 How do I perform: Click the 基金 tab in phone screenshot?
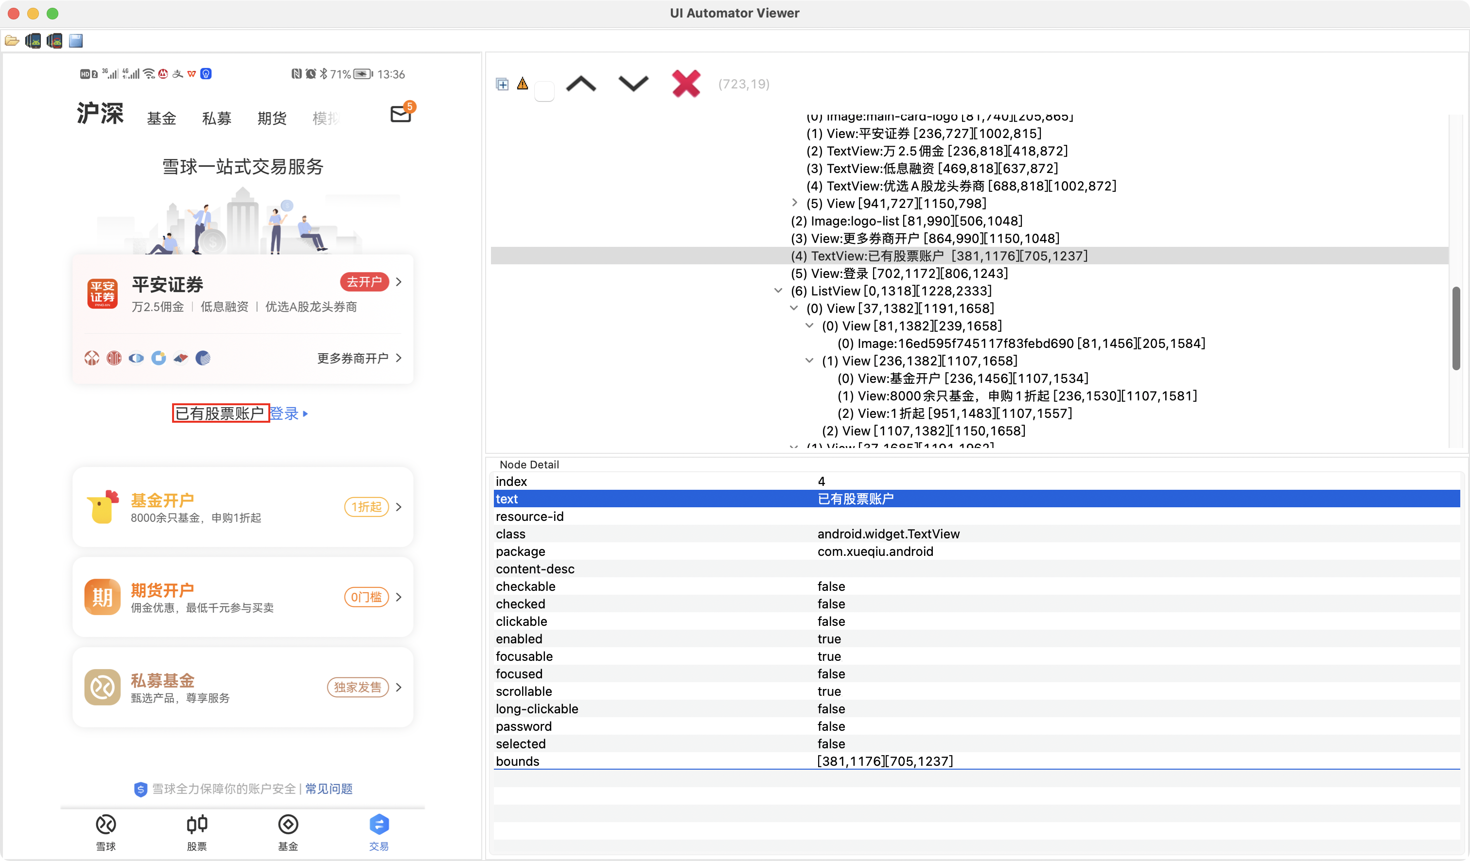point(161,119)
